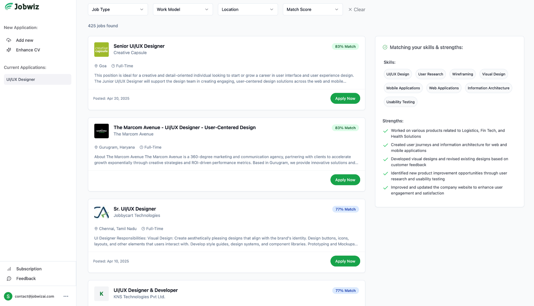
Task: Click the Subscription bar chart icon
Action: [9, 269]
